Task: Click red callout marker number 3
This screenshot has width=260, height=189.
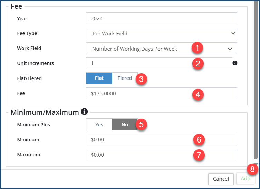Action: pos(142,78)
